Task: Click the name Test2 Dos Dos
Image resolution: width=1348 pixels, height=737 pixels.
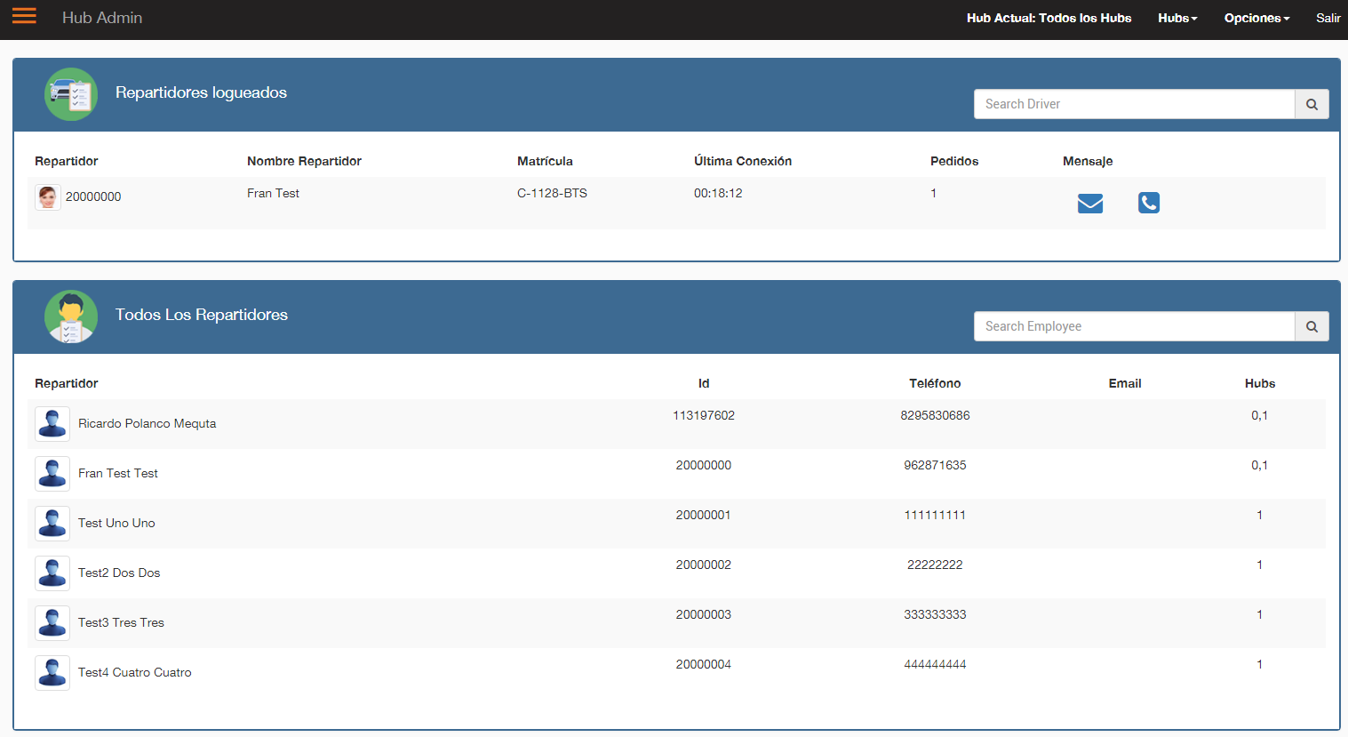Action: [x=119, y=573]
